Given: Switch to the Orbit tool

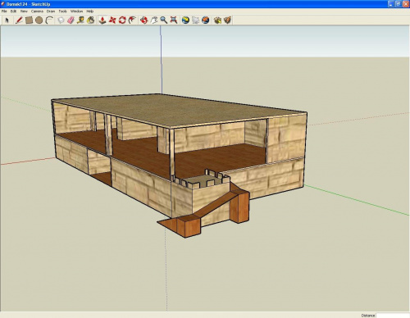Looking at the screenshot, I should click(x=144, y=20).
